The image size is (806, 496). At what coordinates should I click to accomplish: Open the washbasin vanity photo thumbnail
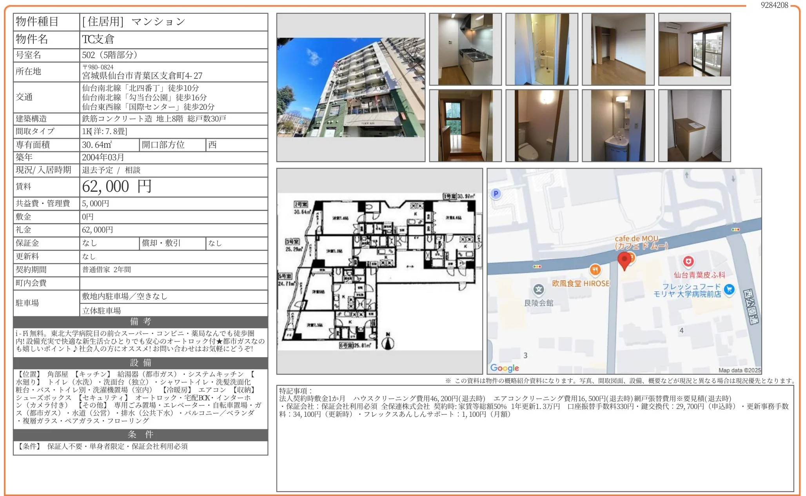pyautogui.click(x=618, y=125)
